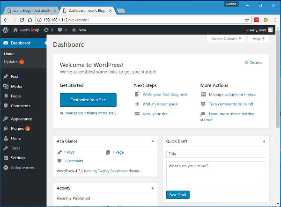Open the Twenty Seventeen theme link

[113, 171]
